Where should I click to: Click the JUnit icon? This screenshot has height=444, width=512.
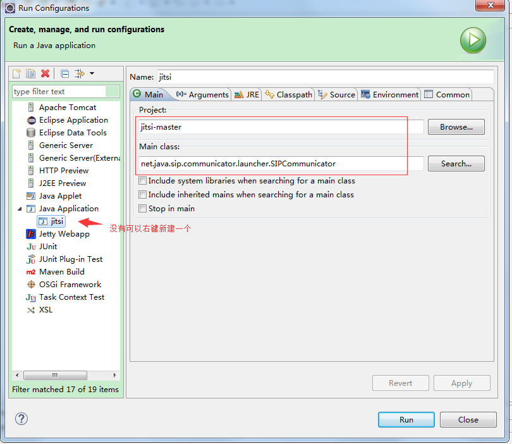pos(31,247)
